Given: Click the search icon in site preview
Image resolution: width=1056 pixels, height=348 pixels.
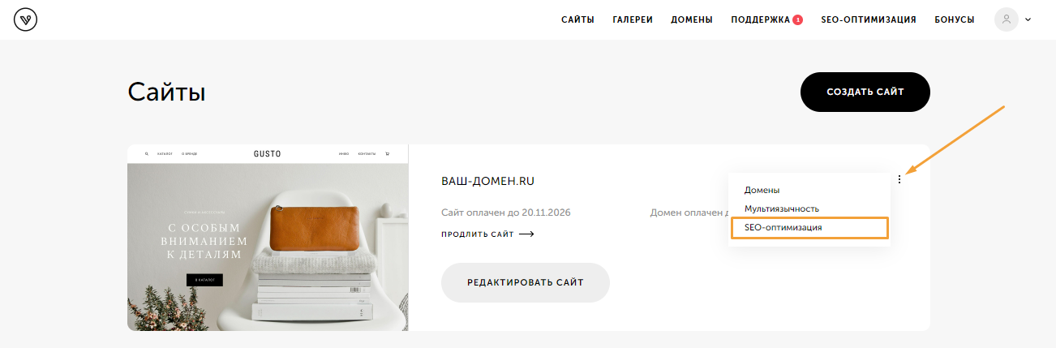Looking at the screenshot, I should click(147, 153).
